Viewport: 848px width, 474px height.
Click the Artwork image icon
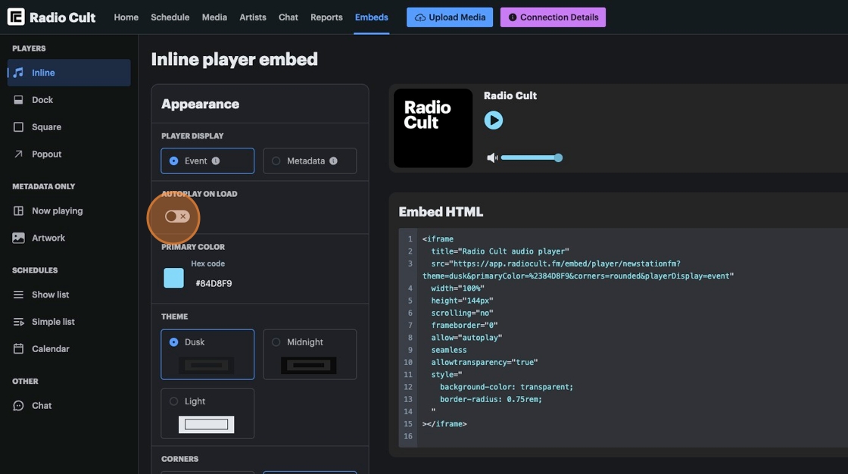pos(18,238)
